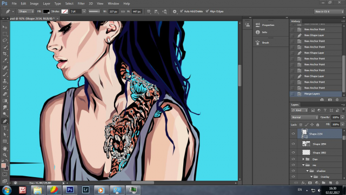This screenshot has width=346, height=195.
Task: Select the Crop tool
Action: point(5,53)
